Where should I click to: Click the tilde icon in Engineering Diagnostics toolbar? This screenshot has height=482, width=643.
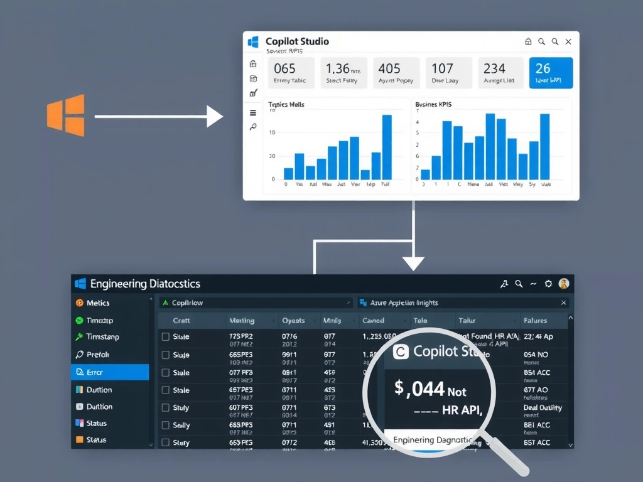533,284
